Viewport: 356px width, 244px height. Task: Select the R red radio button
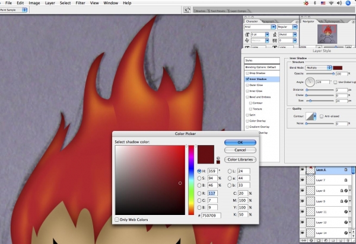[199, 193]
